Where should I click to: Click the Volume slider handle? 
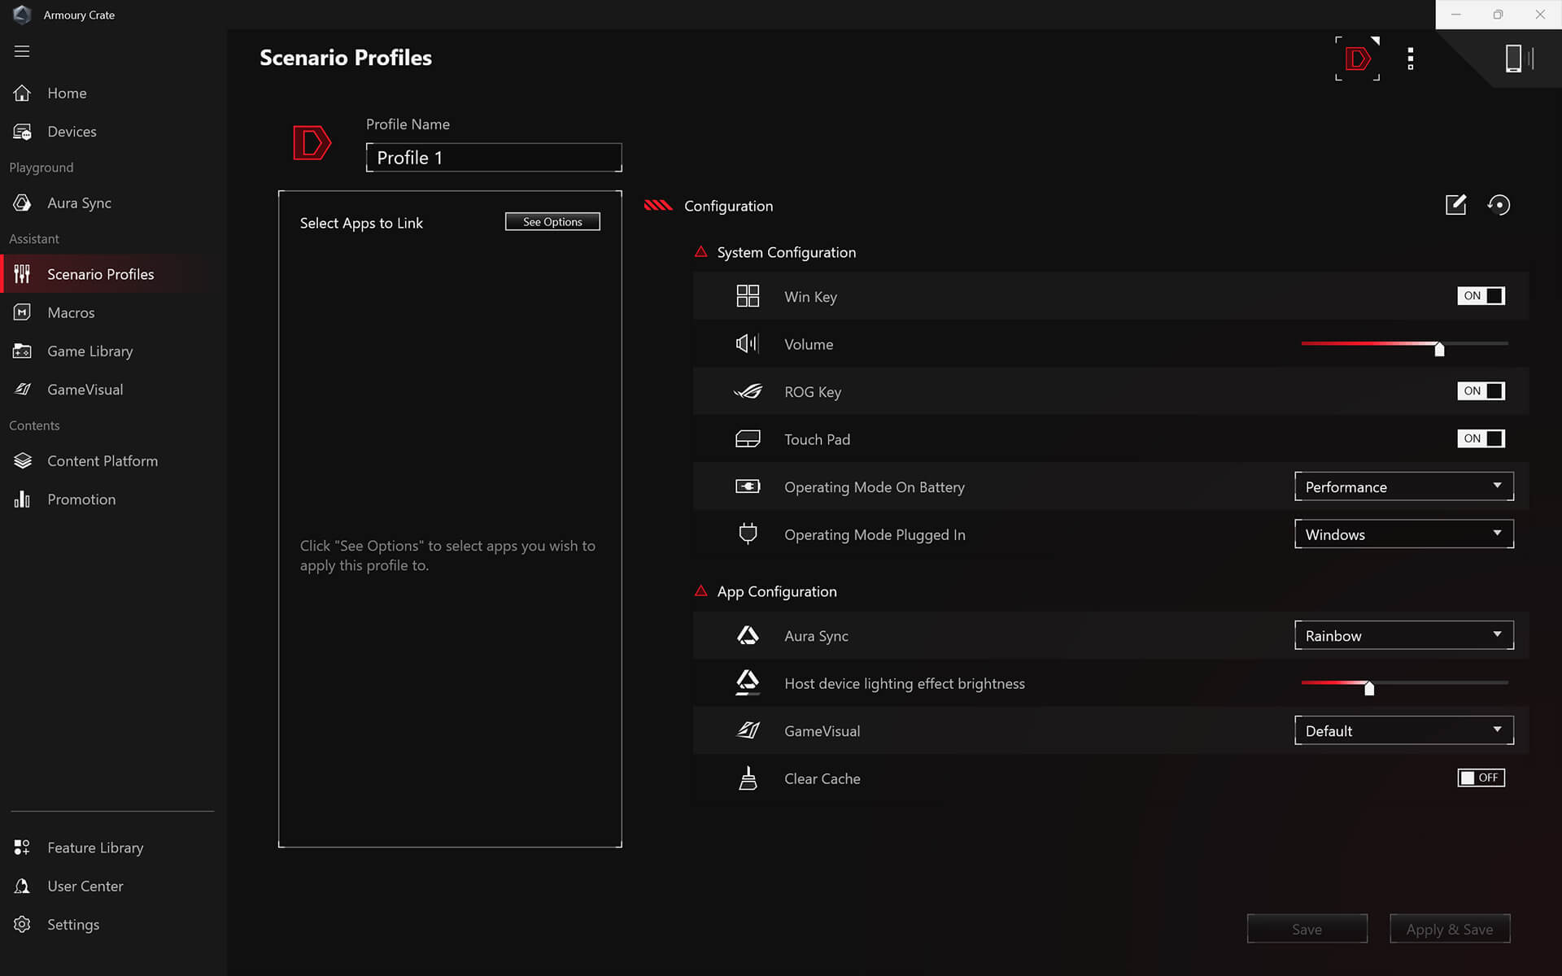point(1439,349)
